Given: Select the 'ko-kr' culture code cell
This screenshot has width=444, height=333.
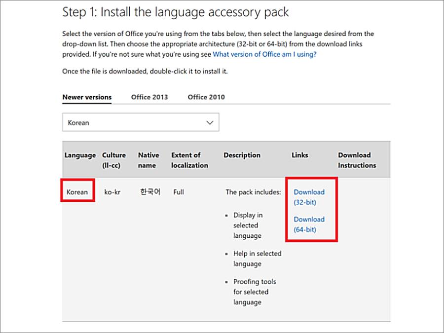Looking at the screenshot, I should pyautogui.click(x=112, y=192).
